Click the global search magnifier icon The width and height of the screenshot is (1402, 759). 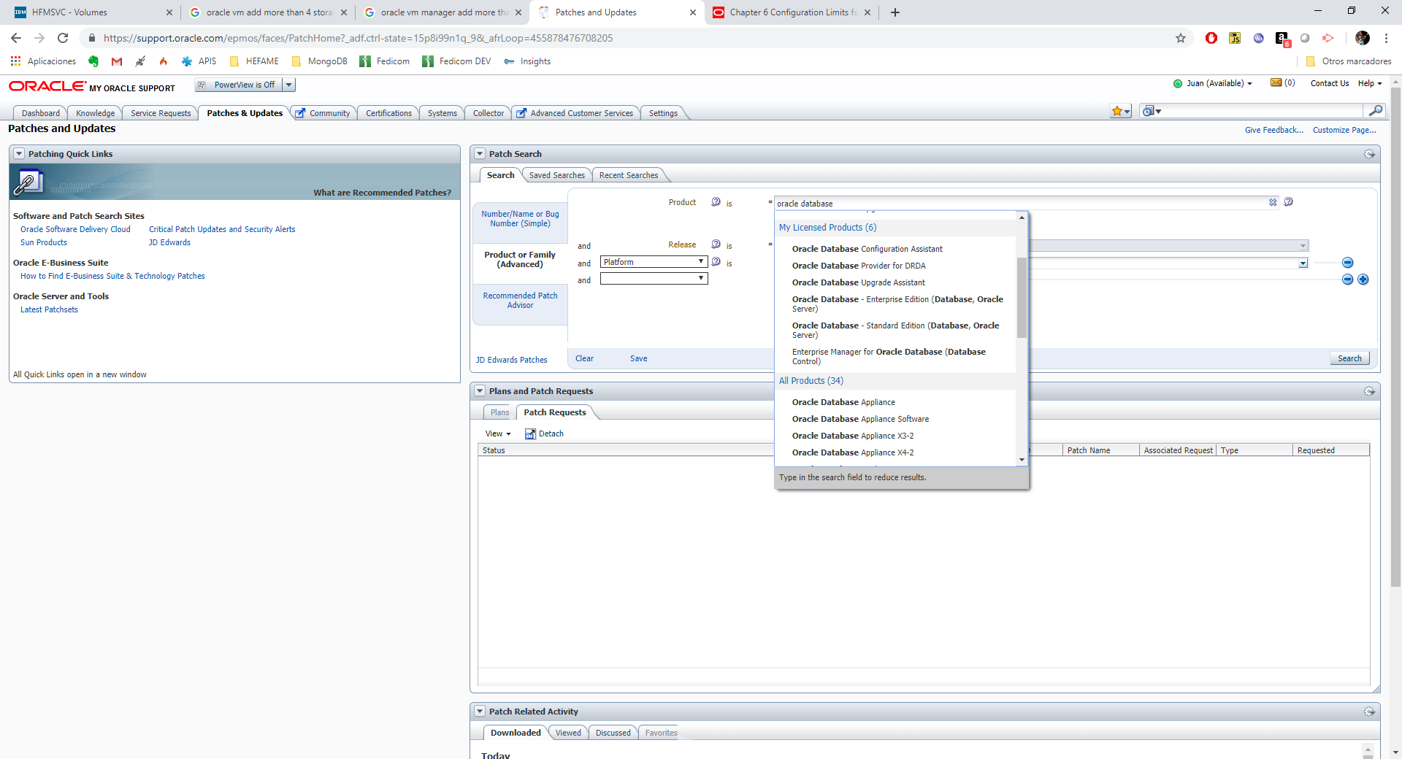point(1376,111)
